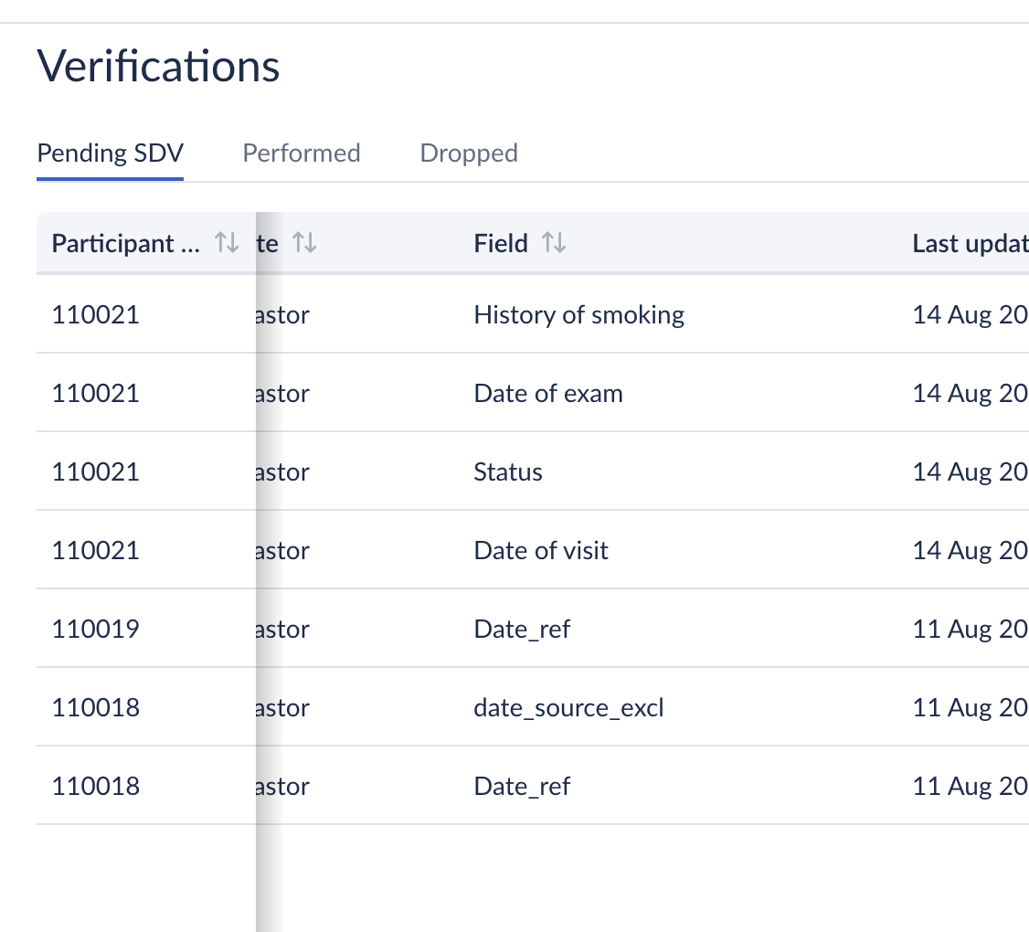Click the Site column sort icon

[303, 243]
